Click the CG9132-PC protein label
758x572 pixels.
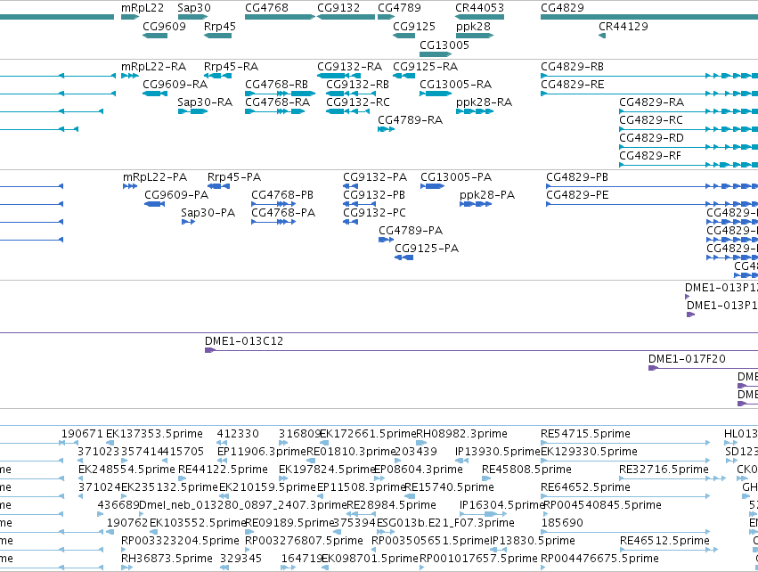tap(374, 213)
